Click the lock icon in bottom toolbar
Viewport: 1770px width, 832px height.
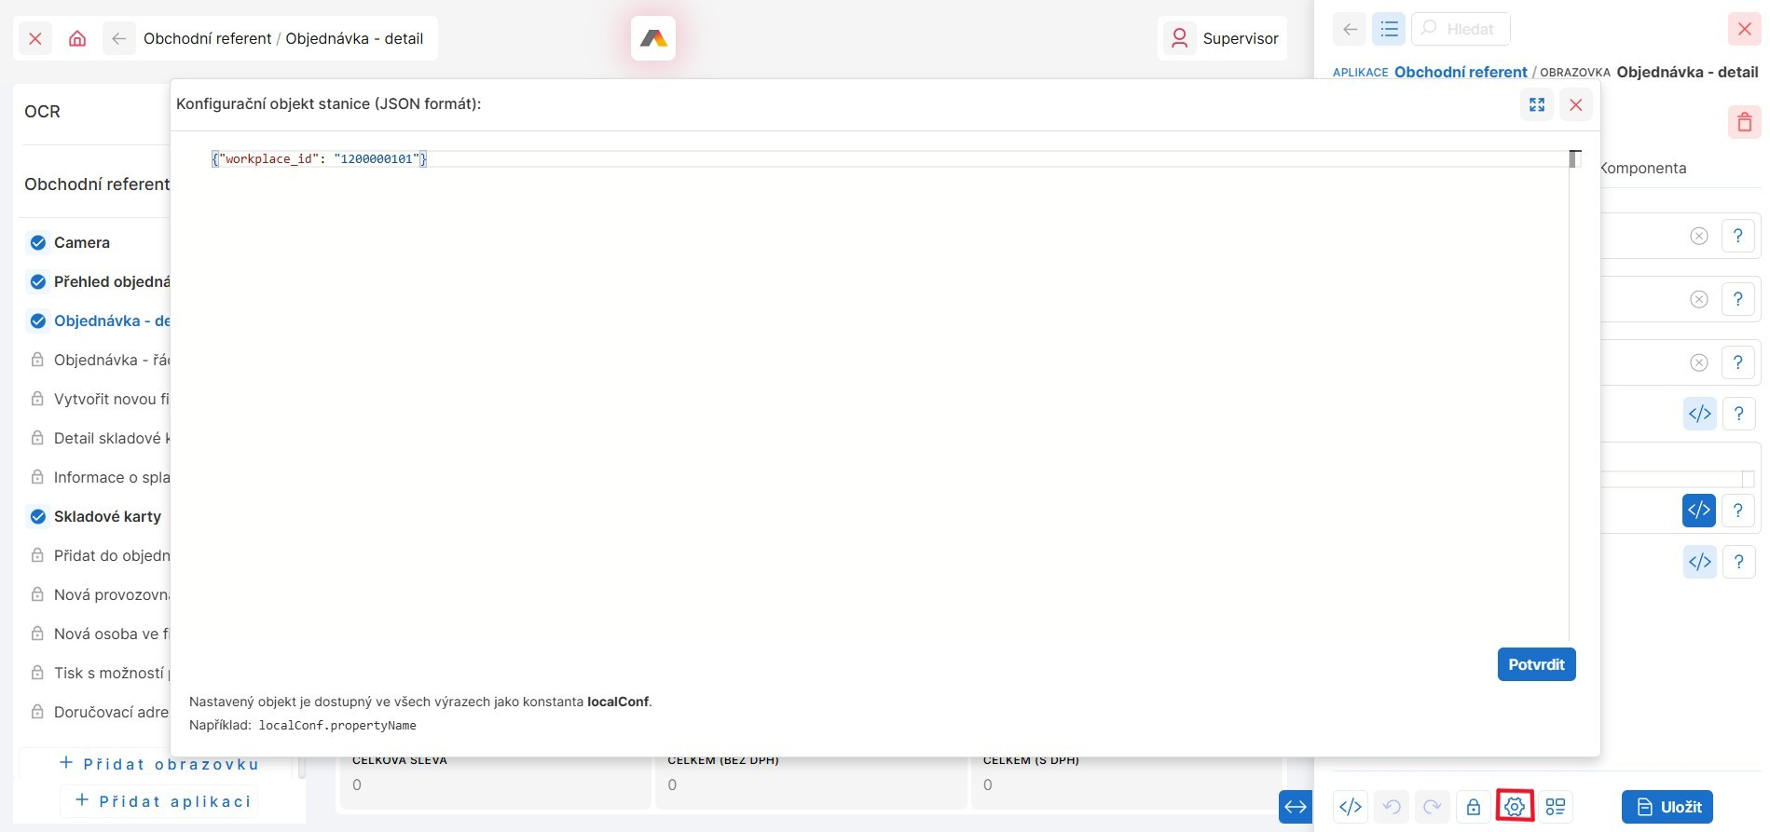[1474, 807]
